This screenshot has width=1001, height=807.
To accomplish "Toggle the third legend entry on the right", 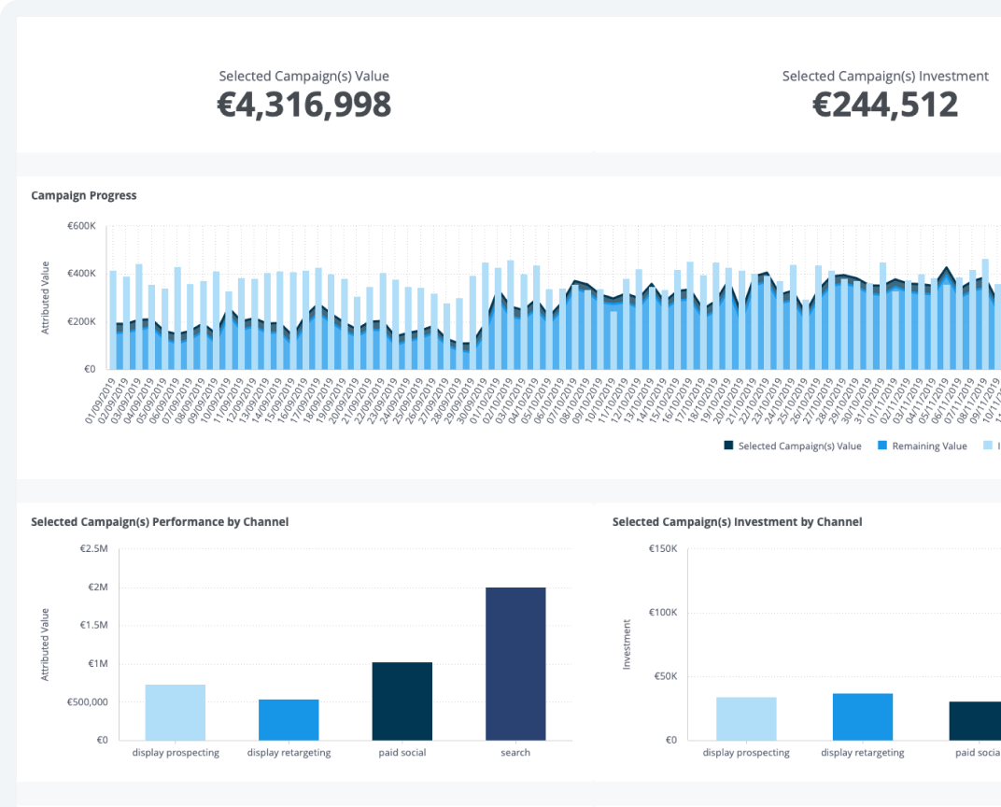I will (992, 446).
